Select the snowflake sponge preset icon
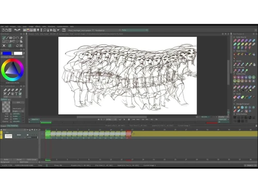The height and width of the screenshot is (193, 258). (243, 108)
